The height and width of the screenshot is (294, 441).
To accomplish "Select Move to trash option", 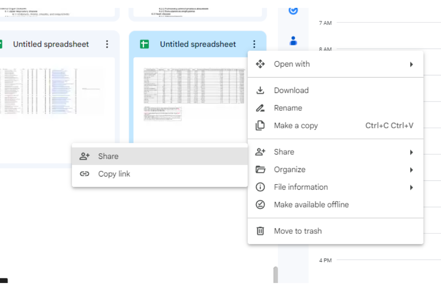I will (297, 231).
